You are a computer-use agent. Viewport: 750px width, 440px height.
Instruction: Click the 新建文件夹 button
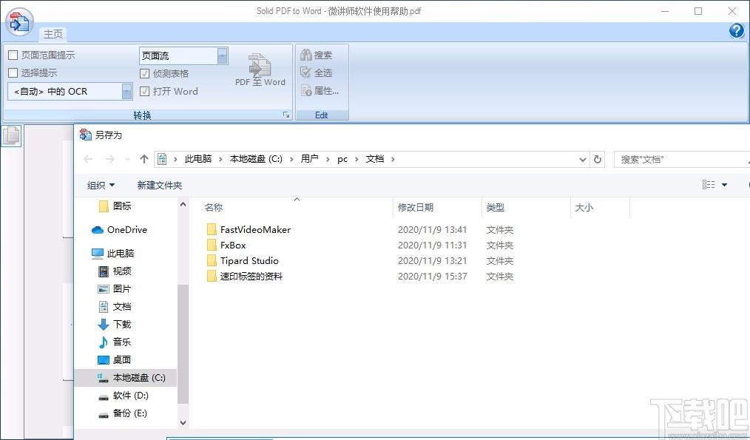click(x=159, y=185)
